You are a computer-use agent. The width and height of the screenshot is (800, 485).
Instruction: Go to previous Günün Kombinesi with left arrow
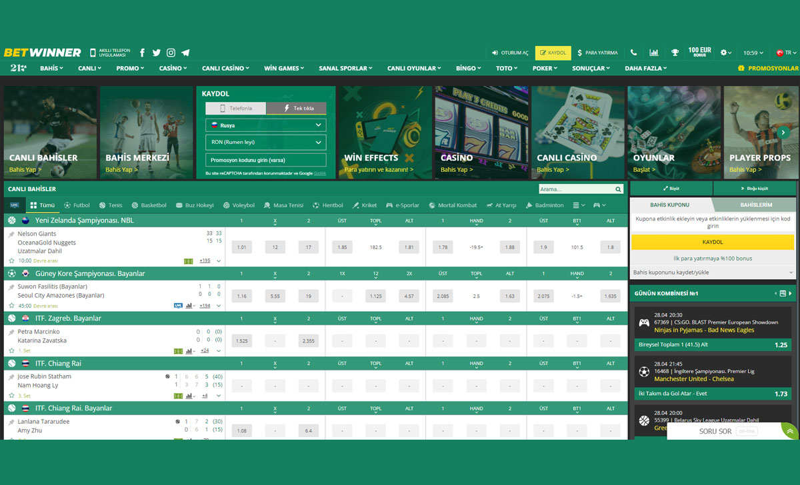(x=776, y=293)
